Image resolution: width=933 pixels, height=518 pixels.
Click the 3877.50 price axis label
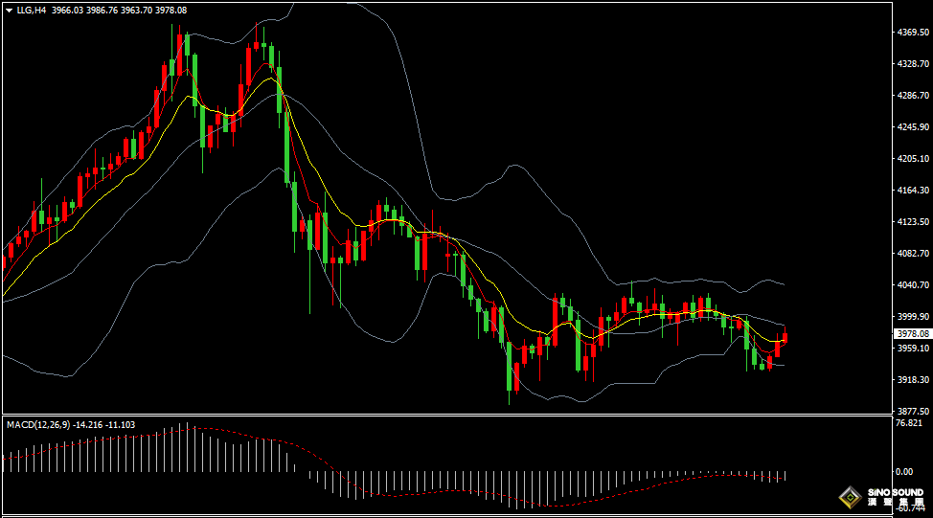(x=912, y=411)
